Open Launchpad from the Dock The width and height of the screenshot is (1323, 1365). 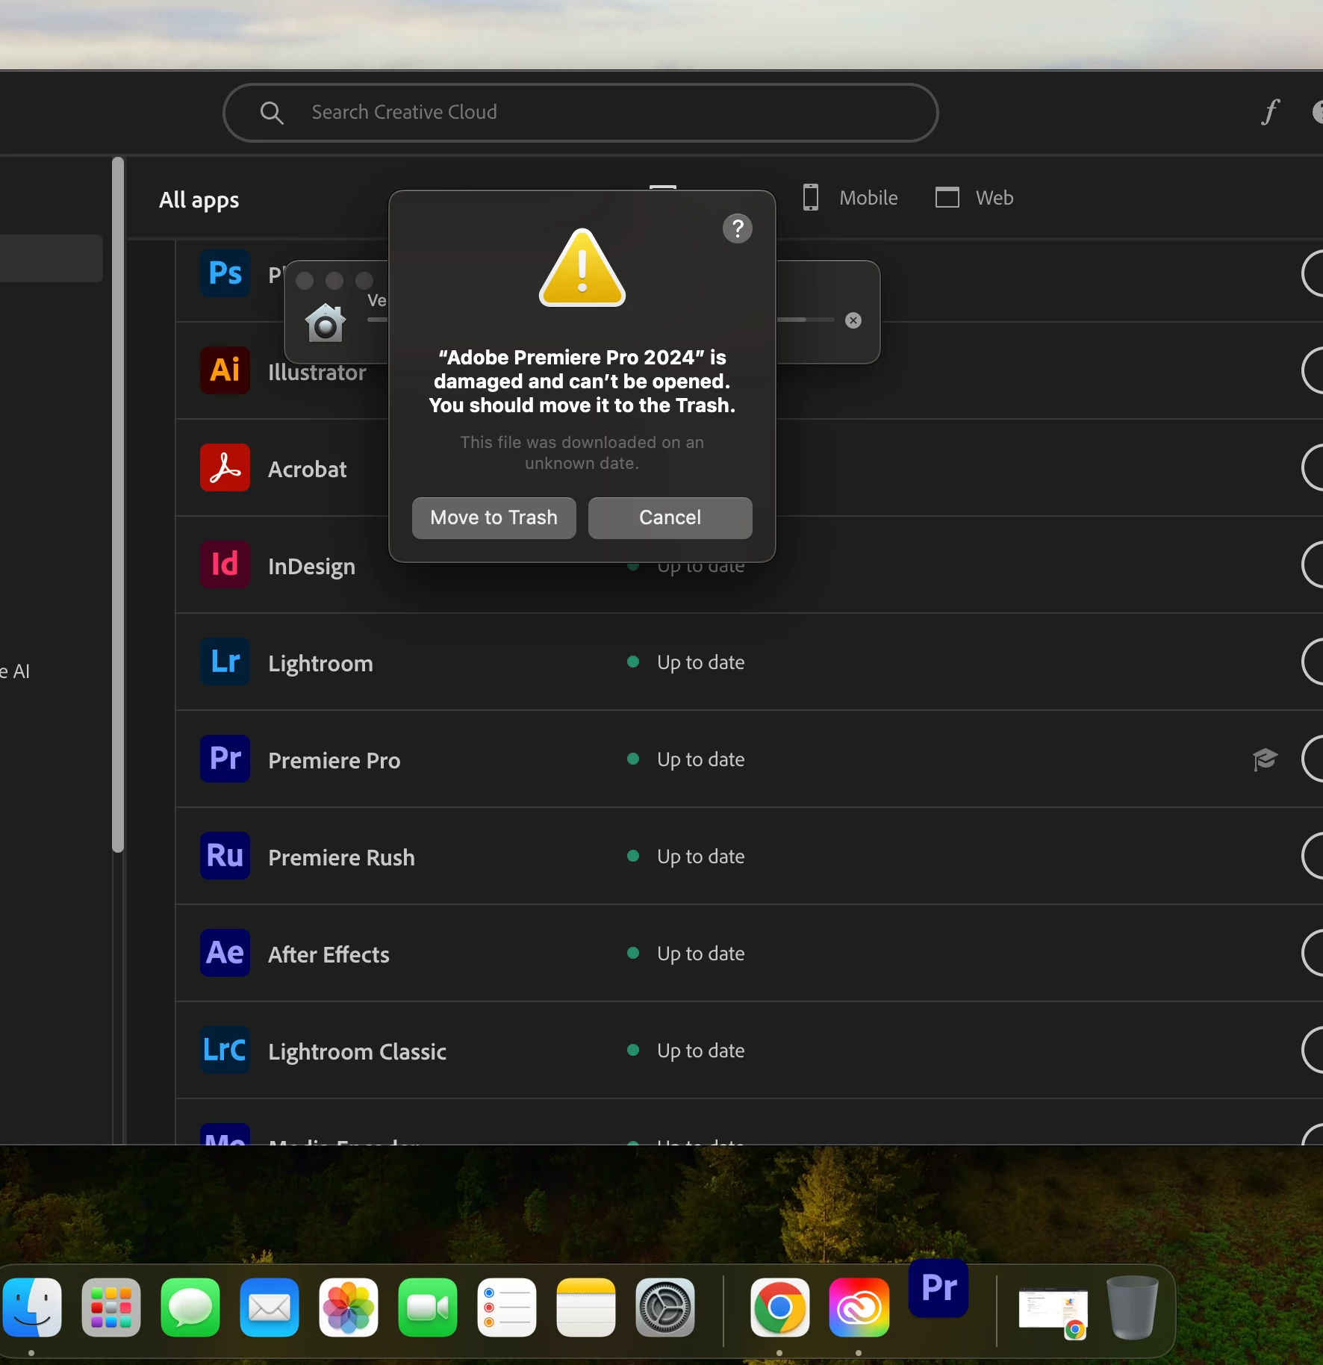point(111,1308)
